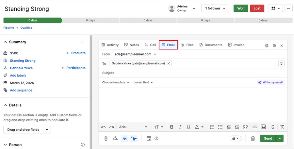Click the Write my email button
The image size is (294, 149).
(270, 82)
